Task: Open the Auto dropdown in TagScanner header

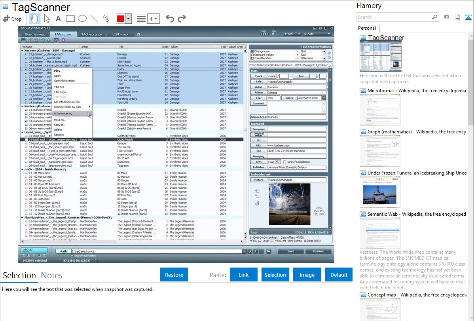Action: click(317, 34)
